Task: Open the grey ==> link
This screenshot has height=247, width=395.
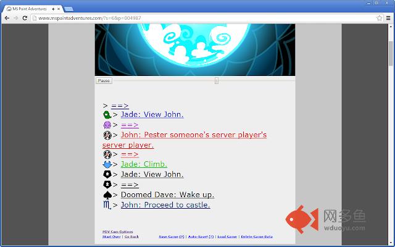Action: coord(130,185)
